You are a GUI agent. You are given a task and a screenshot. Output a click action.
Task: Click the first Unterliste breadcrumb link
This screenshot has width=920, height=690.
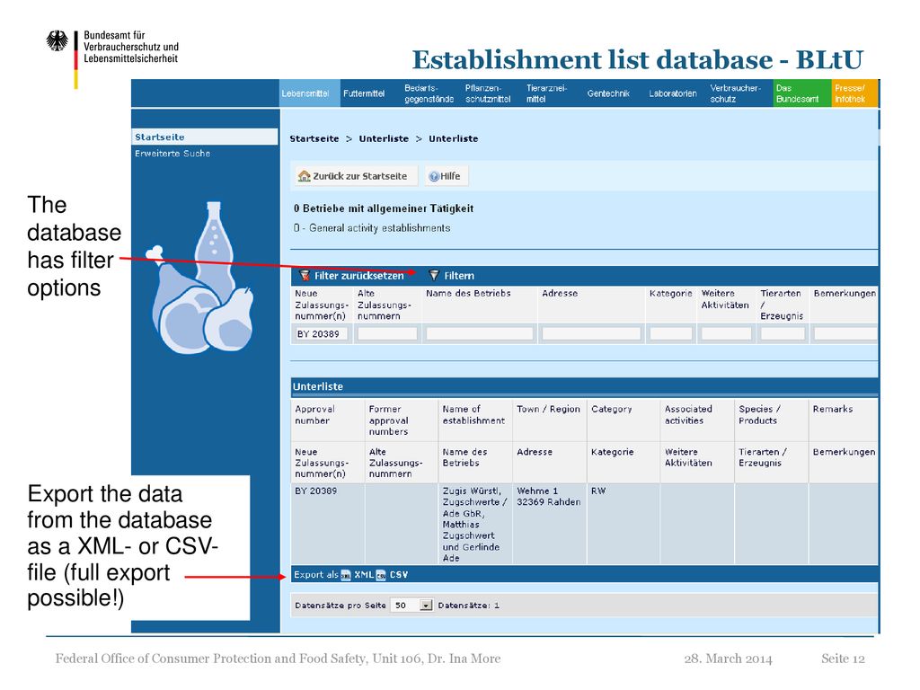[x=384, y=138]
